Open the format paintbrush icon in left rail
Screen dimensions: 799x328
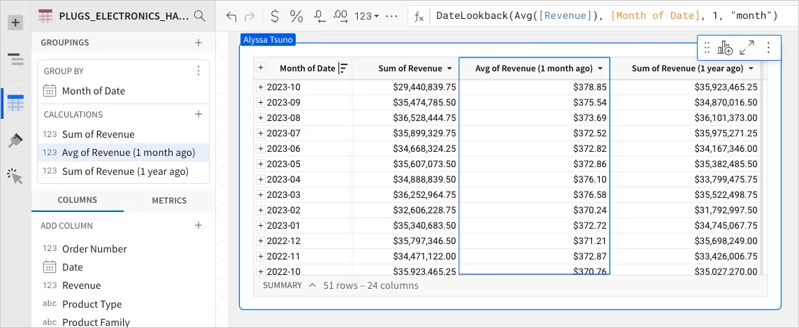tap(16, 141)
